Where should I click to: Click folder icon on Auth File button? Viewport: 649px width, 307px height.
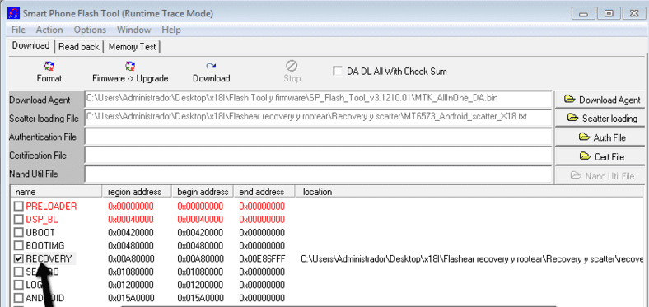(584, 137)
